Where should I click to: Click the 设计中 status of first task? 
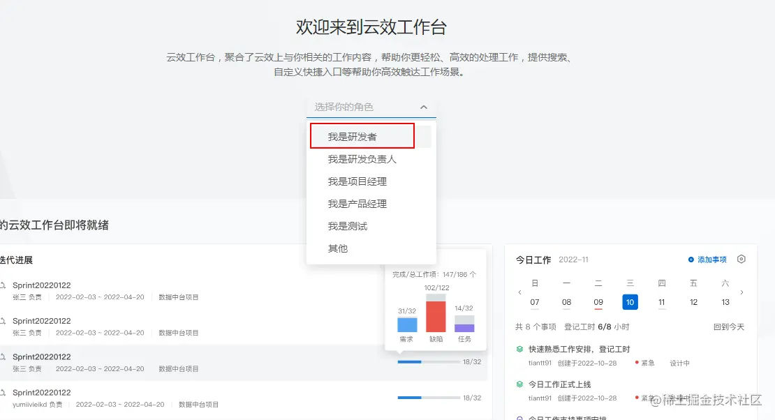pyautogui.click(x=679, y=363)
